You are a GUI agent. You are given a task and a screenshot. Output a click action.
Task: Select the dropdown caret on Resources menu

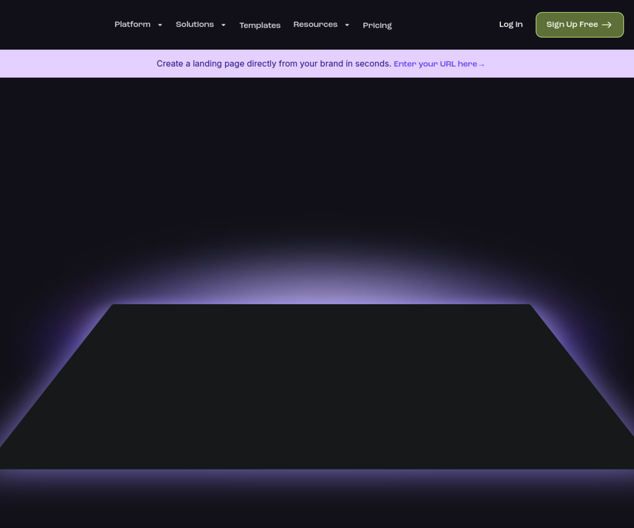(347, 25)
